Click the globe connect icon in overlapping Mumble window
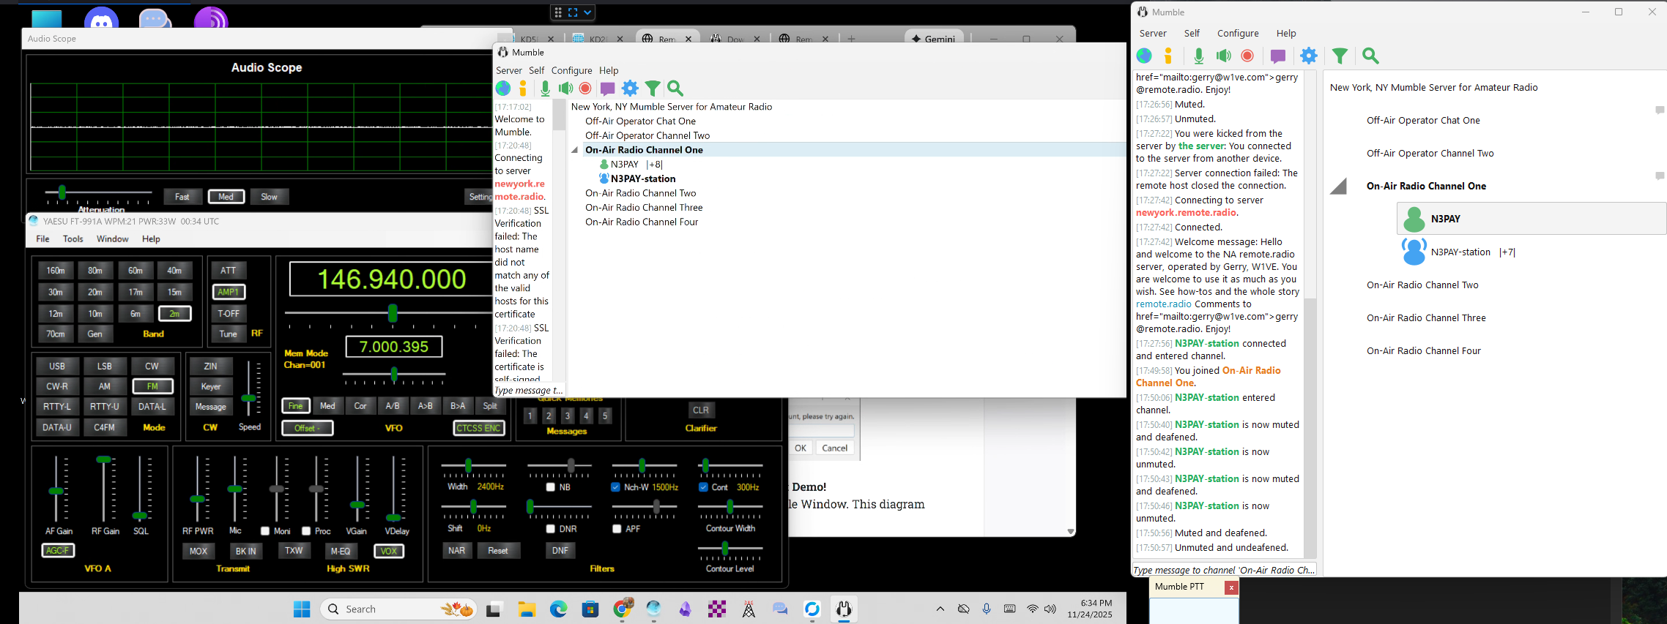 point(503,89)
